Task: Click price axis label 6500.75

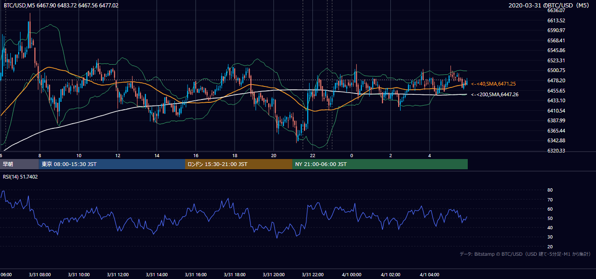Action: 556,70
